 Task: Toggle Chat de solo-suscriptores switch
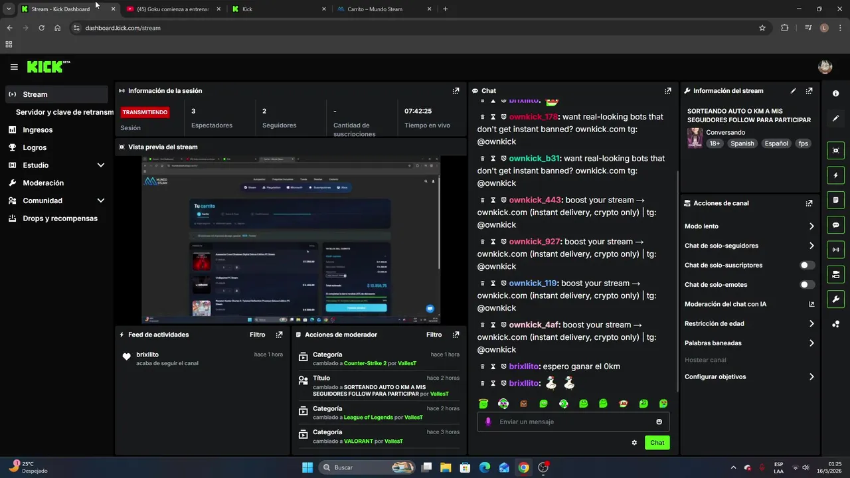(807, 265)
